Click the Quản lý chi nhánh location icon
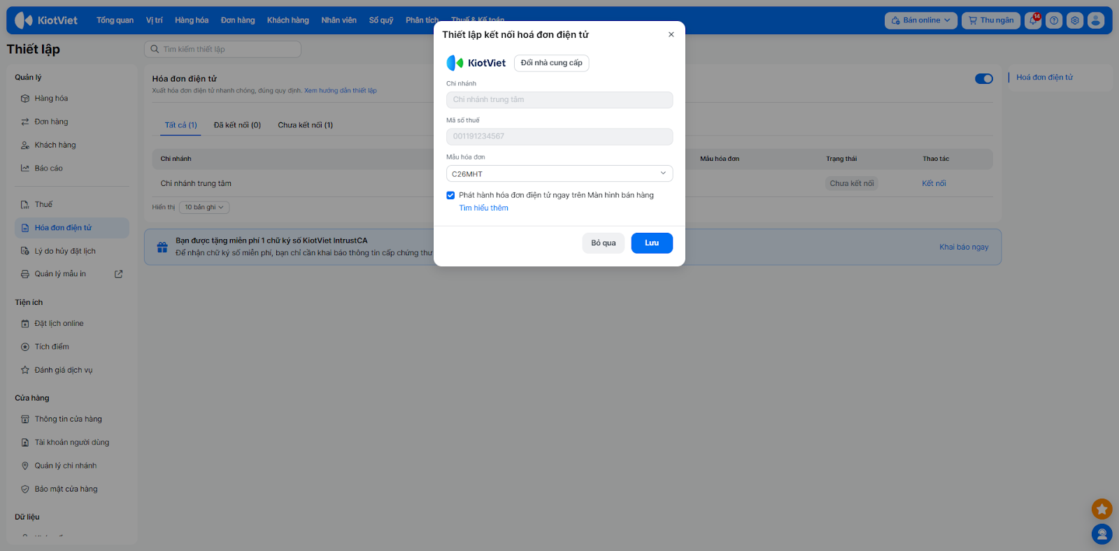This screenshot has width=1119, height=551. (25, 466)
